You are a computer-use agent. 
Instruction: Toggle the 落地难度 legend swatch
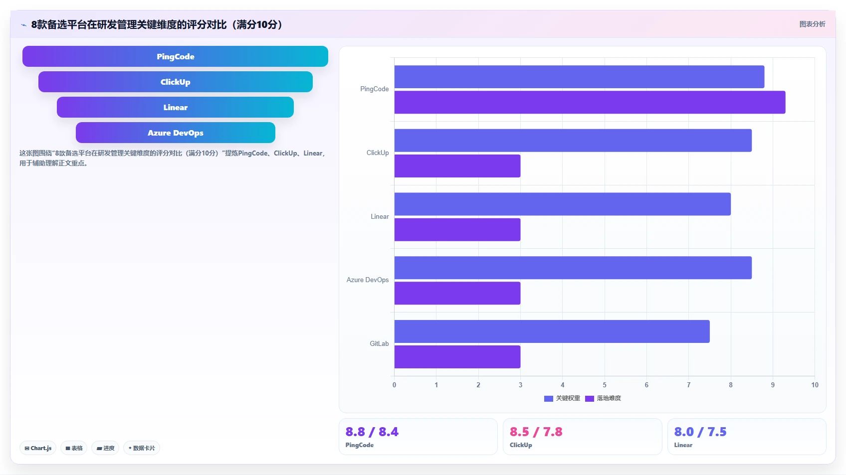pos(590,398)
